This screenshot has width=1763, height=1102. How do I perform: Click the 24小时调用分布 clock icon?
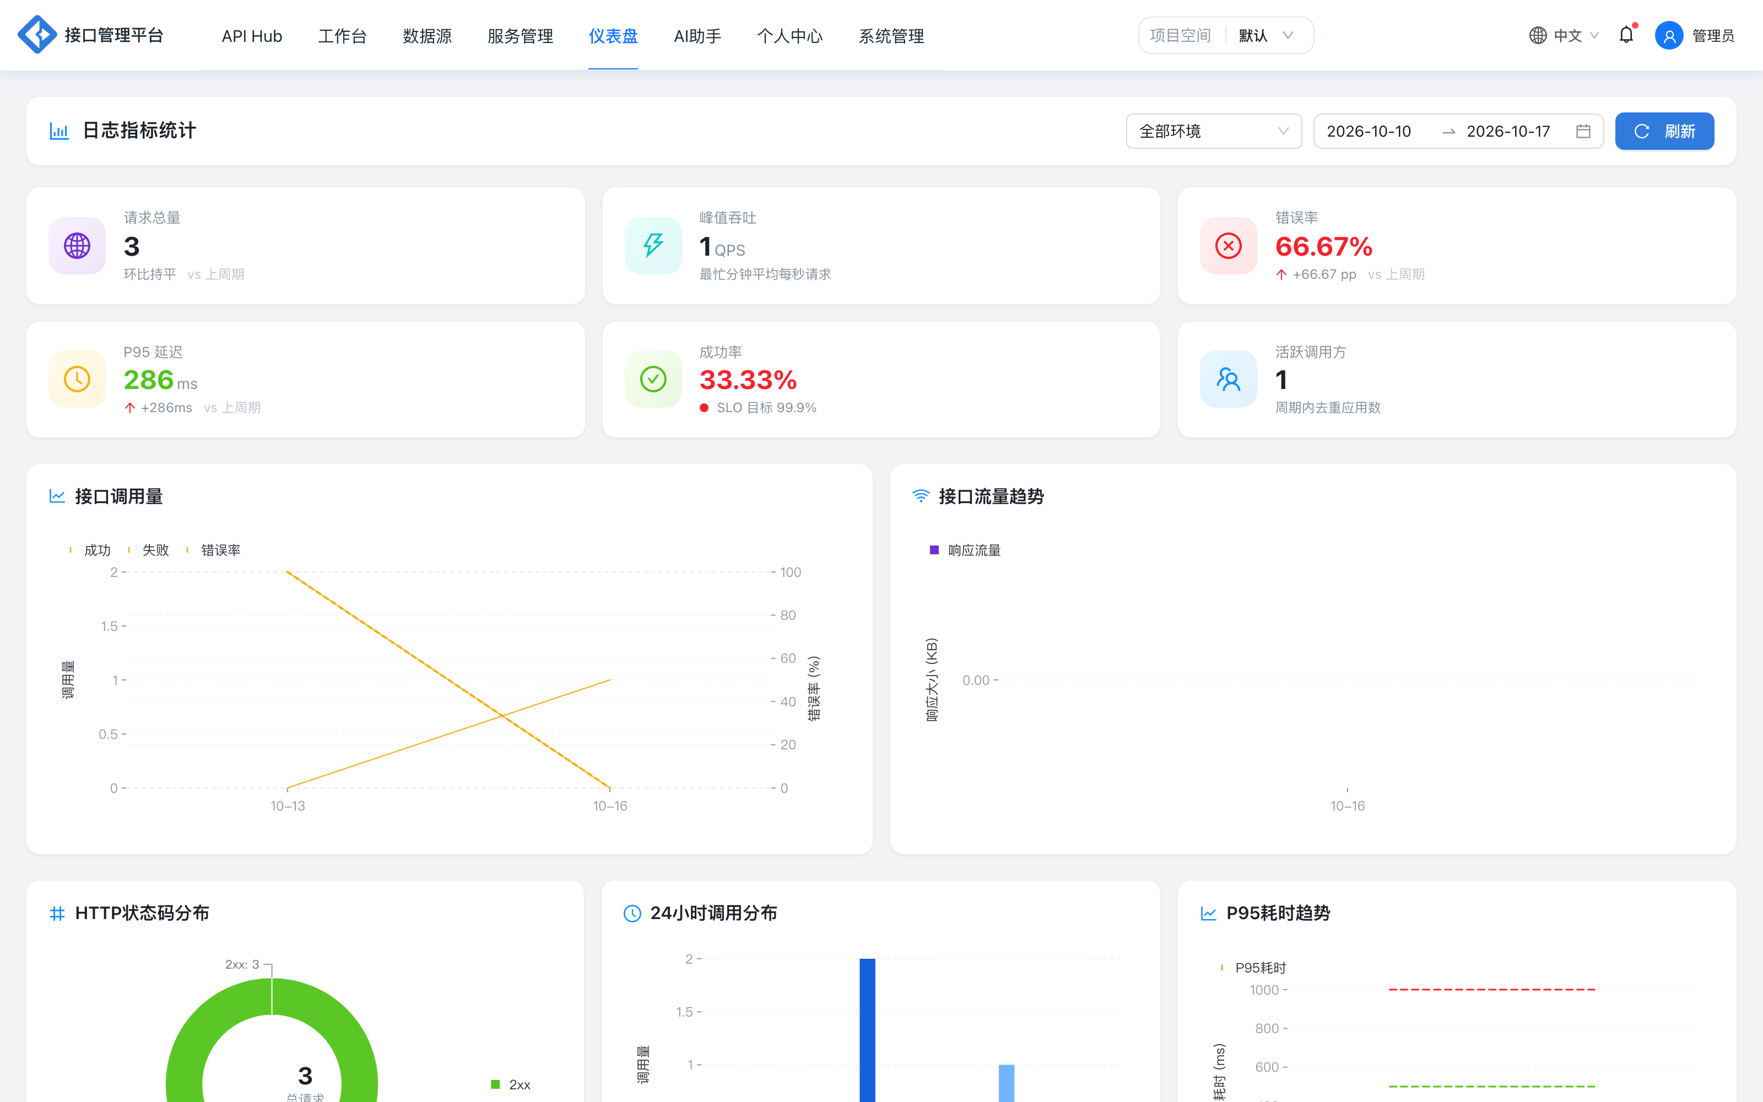(x=632, y=913)
